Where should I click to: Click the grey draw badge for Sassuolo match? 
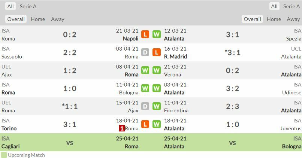click(145, 53)
